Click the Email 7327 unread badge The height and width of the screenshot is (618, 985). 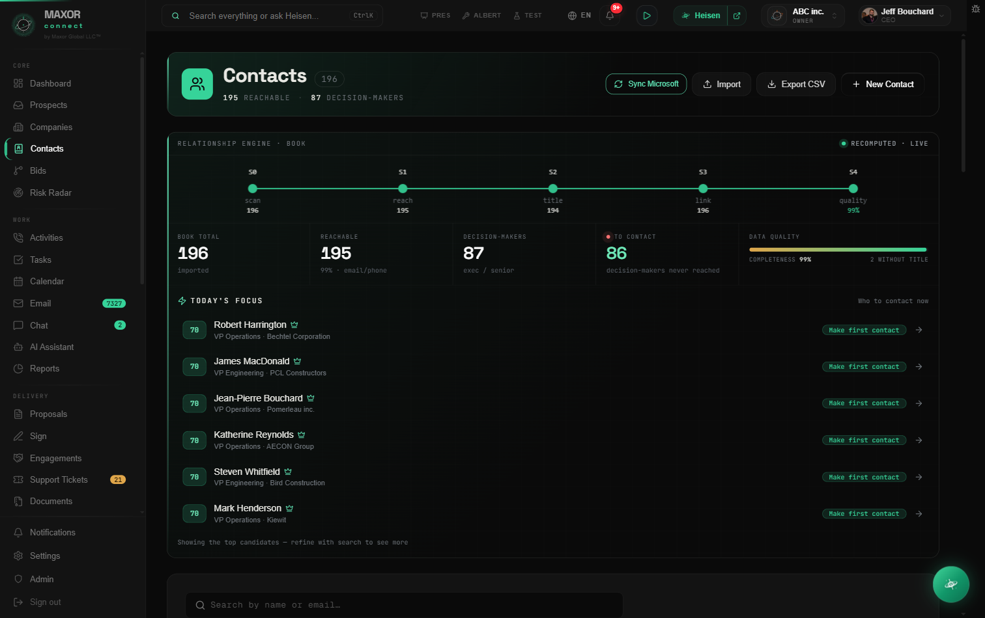tap(114, 303)
